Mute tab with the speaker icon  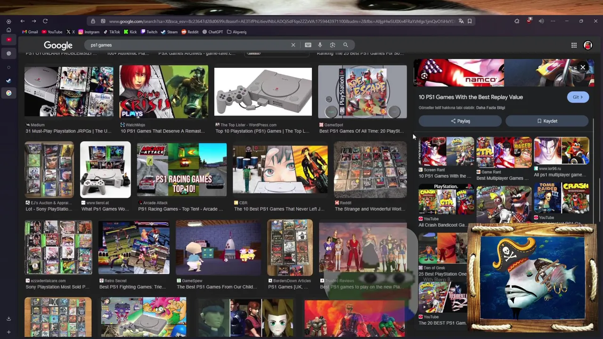541,21
